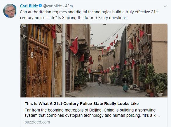171x127 pixels.
Task: Click the large red flag on pole
Action: click(x=74, y=46)
